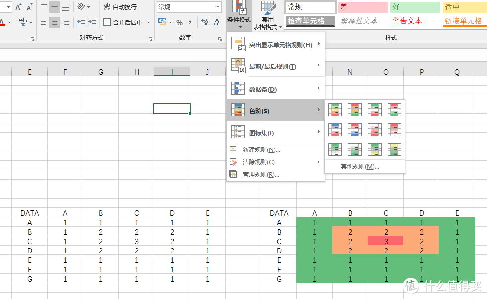Click the Conditional Formatting (条件格式) ribbon button
487x299 pixels.
240,15
